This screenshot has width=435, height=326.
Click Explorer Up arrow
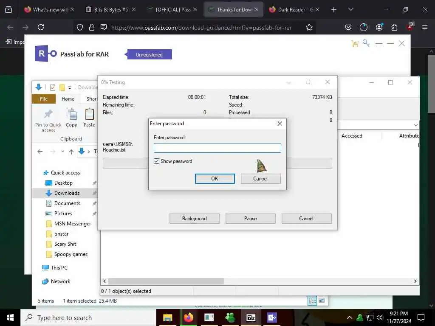[x=71, y=152]
